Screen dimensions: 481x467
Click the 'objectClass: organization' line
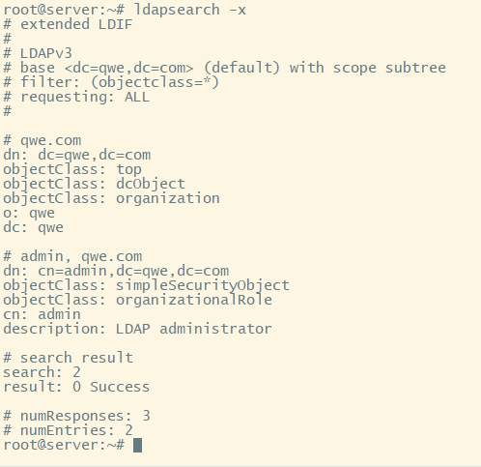coord(111,198)
